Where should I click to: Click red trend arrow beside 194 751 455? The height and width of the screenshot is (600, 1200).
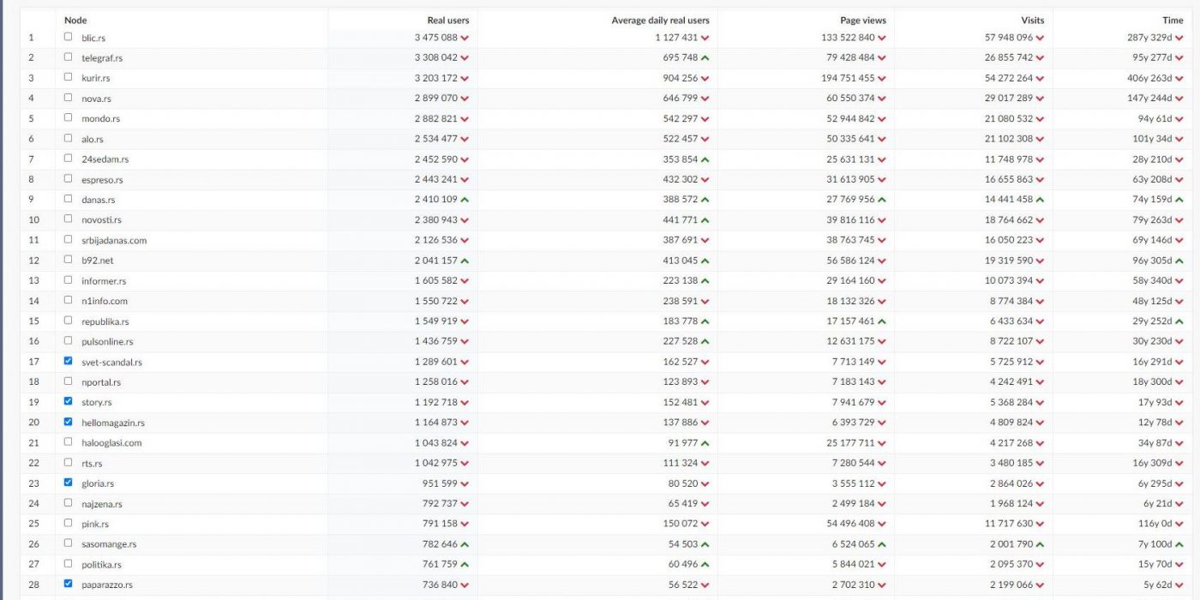[881, 79]
